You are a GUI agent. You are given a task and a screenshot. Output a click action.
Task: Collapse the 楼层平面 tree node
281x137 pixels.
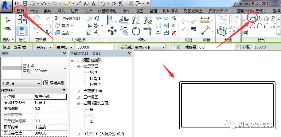point(78,67)
